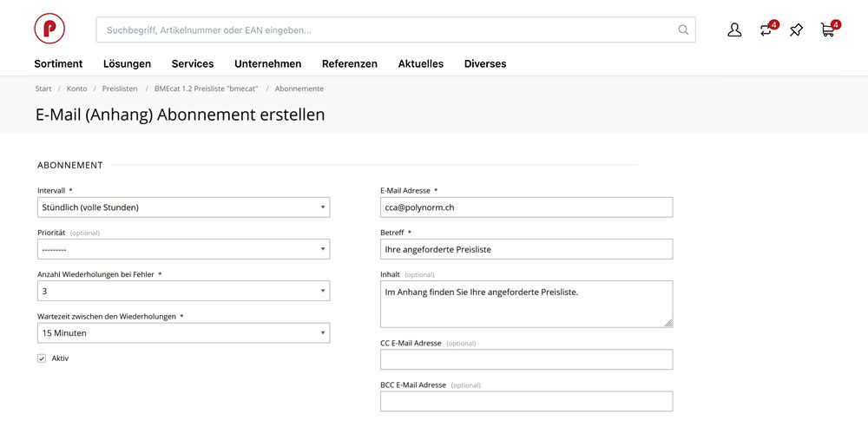Go to Preislisten breadcrumb link
Viewport: 868px width, 434px height.
120,89
